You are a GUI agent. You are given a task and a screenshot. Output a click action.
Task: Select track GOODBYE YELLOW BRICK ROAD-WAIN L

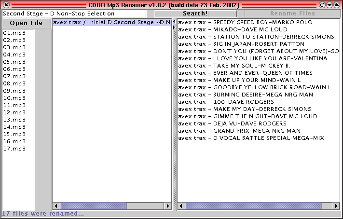pyautogui.click(x=259, y=87)
